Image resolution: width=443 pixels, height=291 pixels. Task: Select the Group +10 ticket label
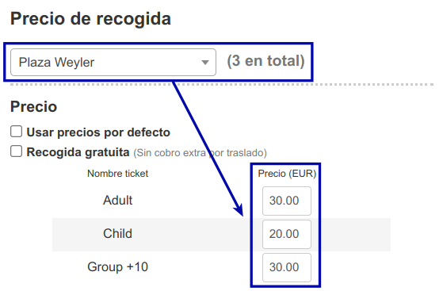pyautogui.click(x=117, y=267)
